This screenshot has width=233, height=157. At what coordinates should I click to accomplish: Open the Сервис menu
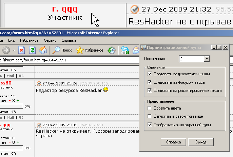click(x=50, y=40)
